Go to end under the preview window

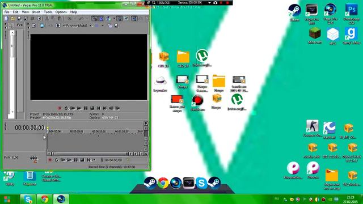tap(105, 108)
